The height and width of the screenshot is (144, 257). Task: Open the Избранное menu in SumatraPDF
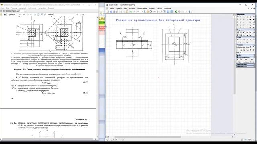pos(32,8)
